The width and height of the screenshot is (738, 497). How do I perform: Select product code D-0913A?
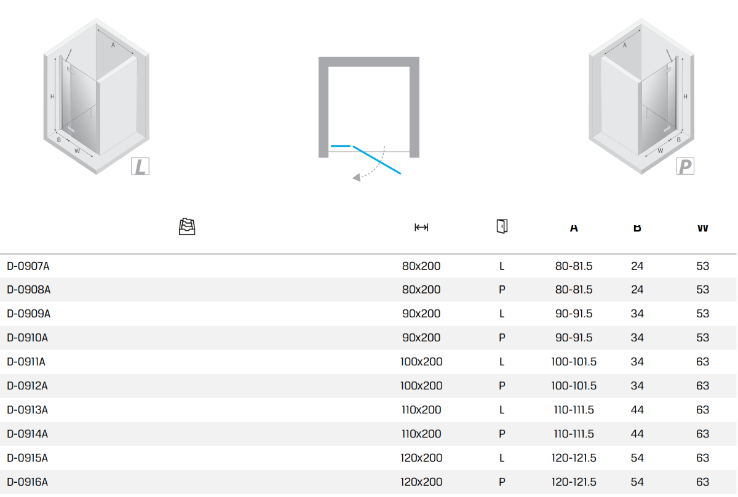28,410
